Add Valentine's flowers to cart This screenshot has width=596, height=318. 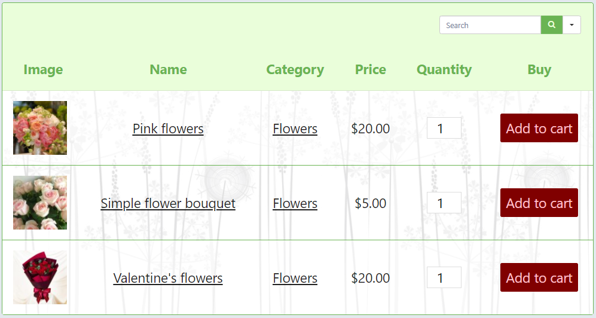(x=539, y=278)
